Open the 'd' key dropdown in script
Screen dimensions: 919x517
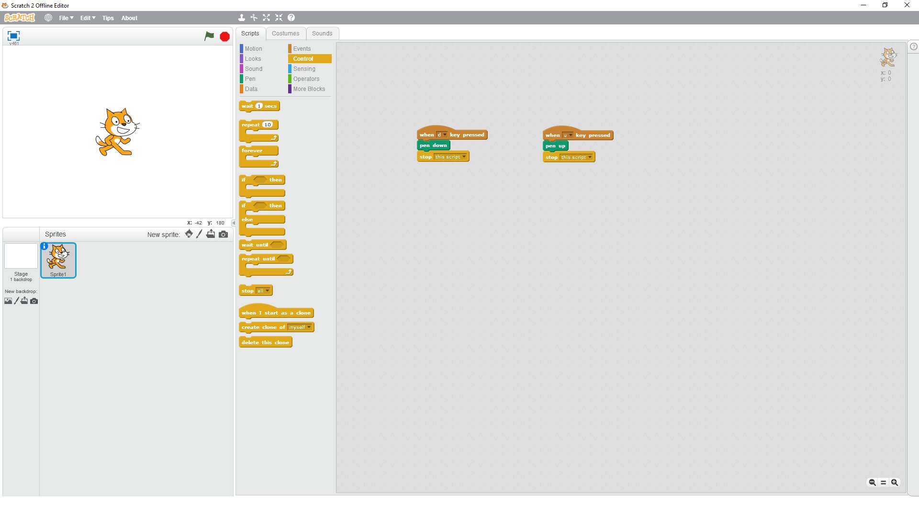tap(445, 135)
